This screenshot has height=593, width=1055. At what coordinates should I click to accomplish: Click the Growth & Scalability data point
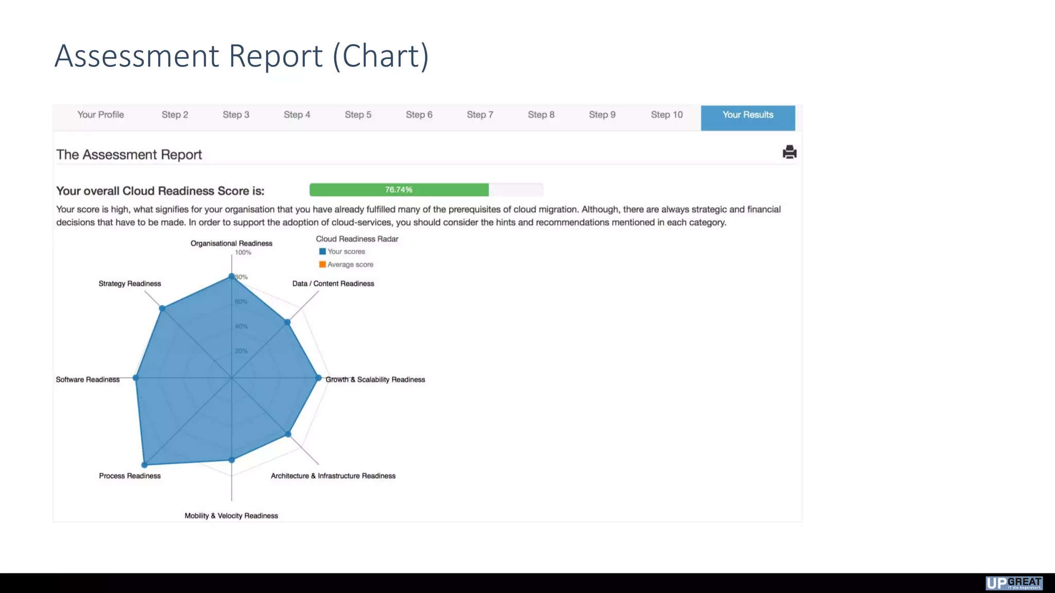tap(318, 378)
